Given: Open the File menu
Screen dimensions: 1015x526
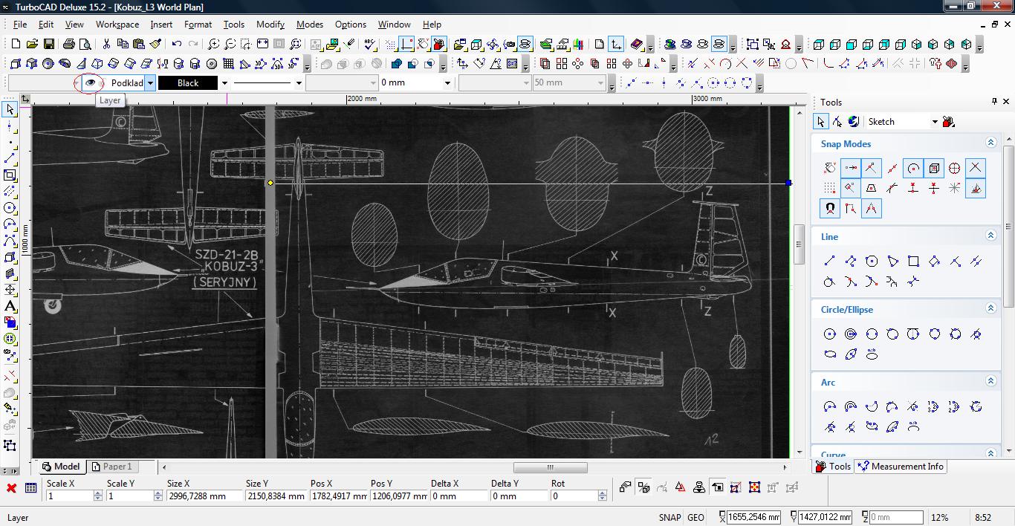Looking at the screenshot, I should point(20,25).
